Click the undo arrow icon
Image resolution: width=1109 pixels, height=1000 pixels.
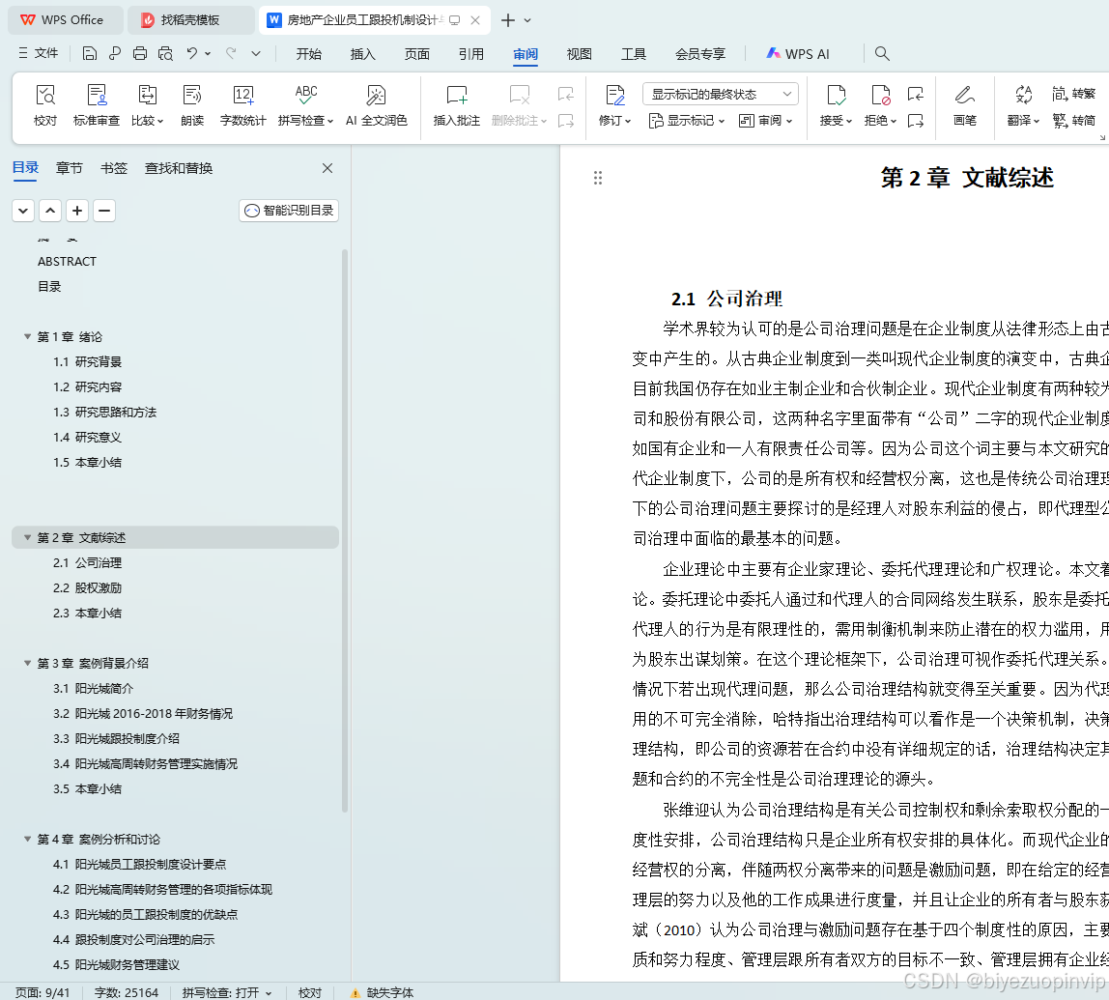coord(191,54)
